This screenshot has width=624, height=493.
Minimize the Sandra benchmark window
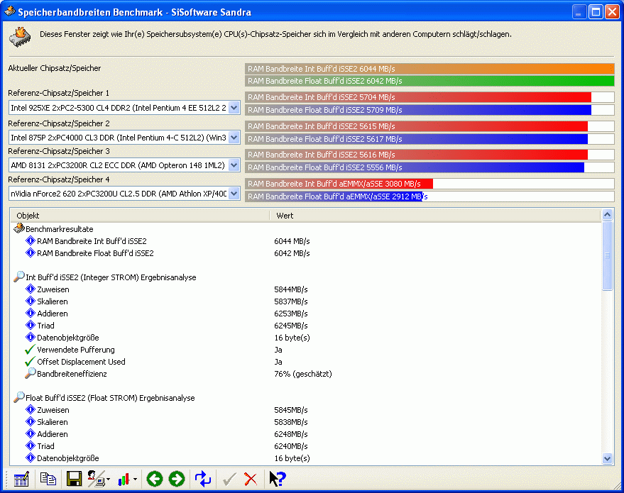point(579,12)
